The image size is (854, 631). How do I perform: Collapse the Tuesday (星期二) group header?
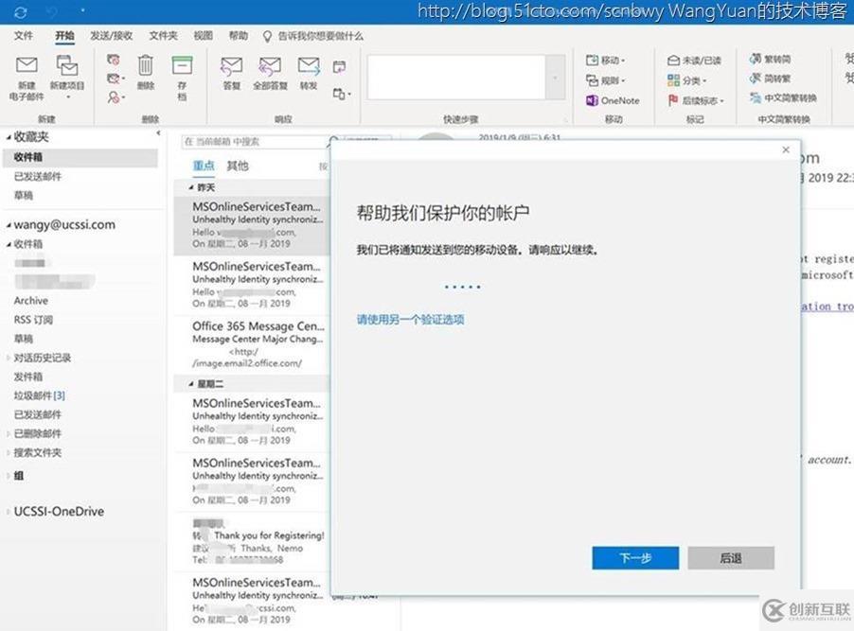191,384
